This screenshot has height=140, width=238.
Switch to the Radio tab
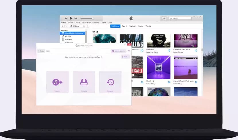[x=141, y=26]
